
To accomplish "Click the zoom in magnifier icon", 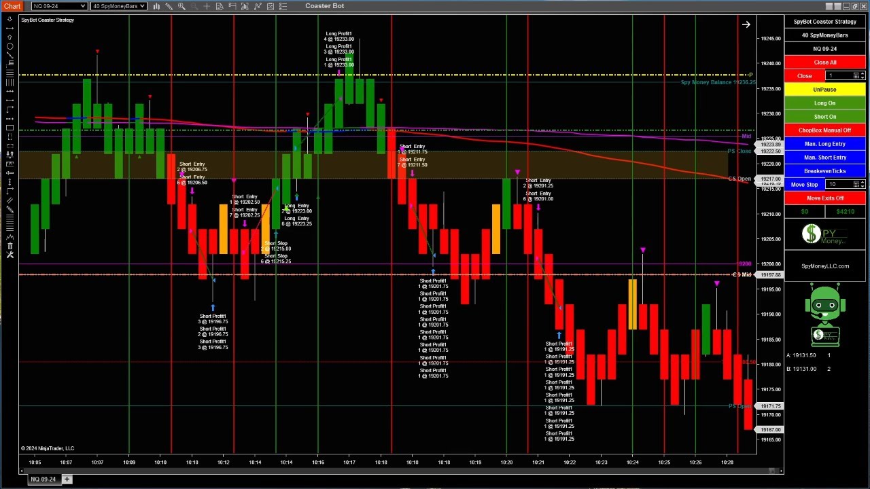I will 181,6.
